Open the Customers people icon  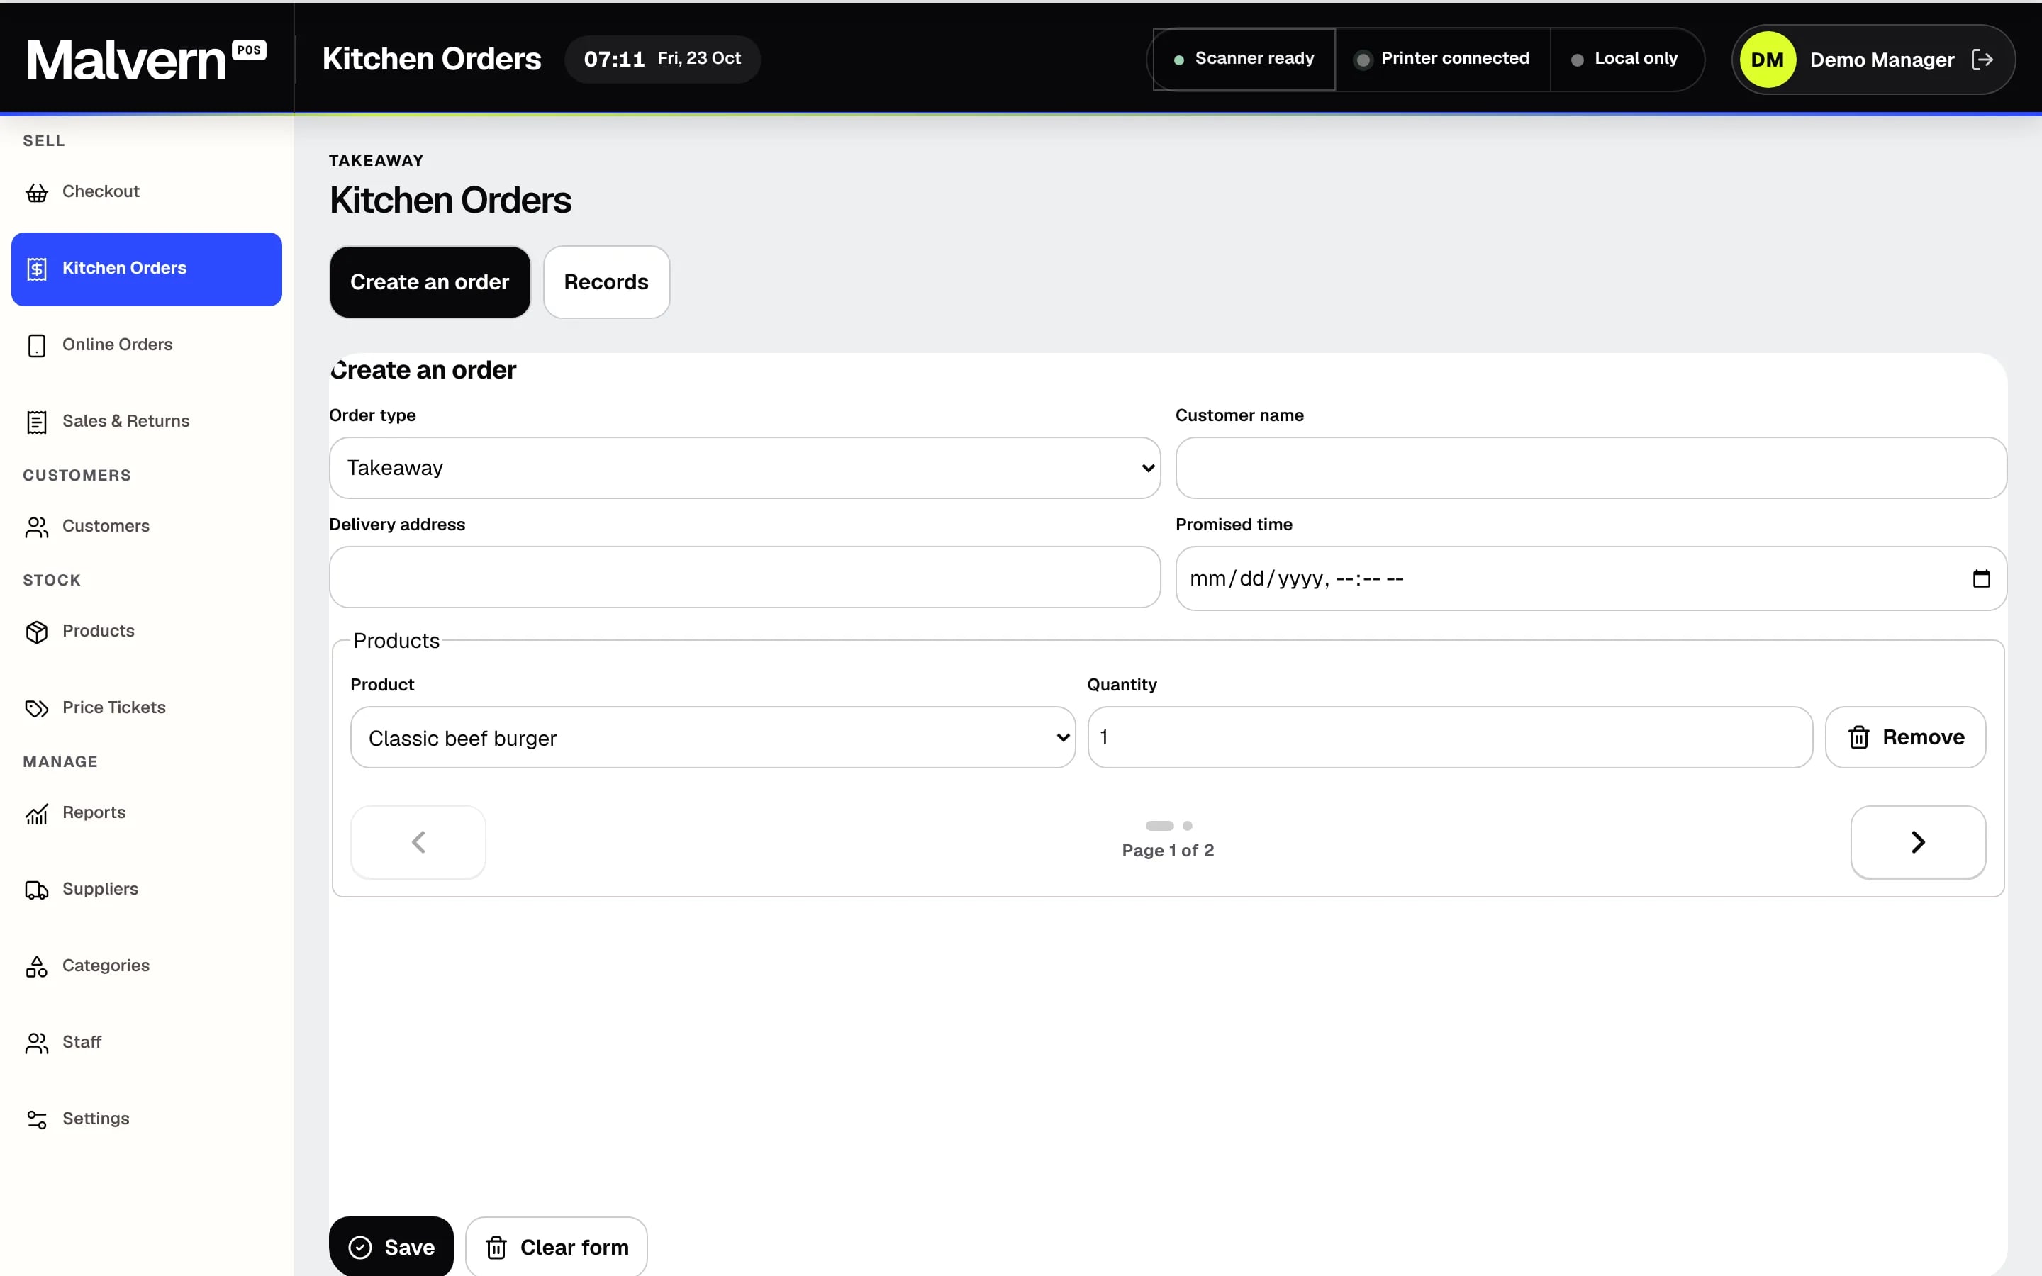pos(36,527)
